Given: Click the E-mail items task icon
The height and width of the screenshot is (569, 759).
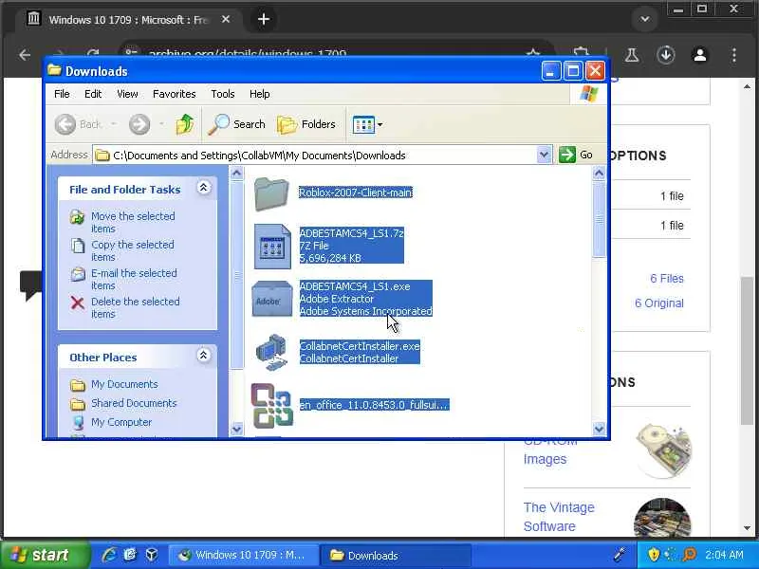Looking at the screenshot, I should (x=78, y=274).
